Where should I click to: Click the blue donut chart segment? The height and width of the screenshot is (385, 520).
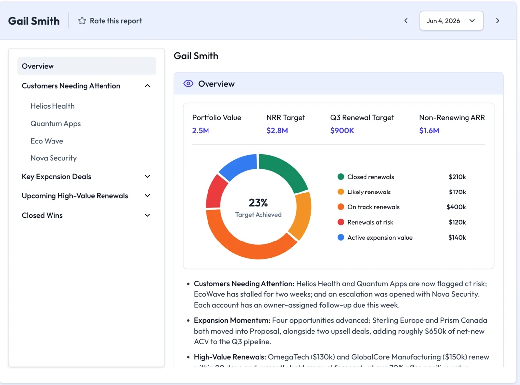pyautogui.click(x=239, y=165)
